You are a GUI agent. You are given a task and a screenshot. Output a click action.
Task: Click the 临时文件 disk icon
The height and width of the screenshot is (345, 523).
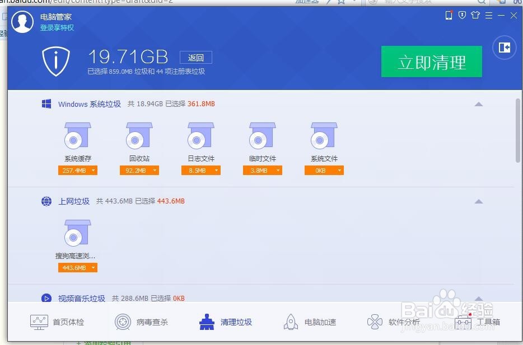[263, 136]
